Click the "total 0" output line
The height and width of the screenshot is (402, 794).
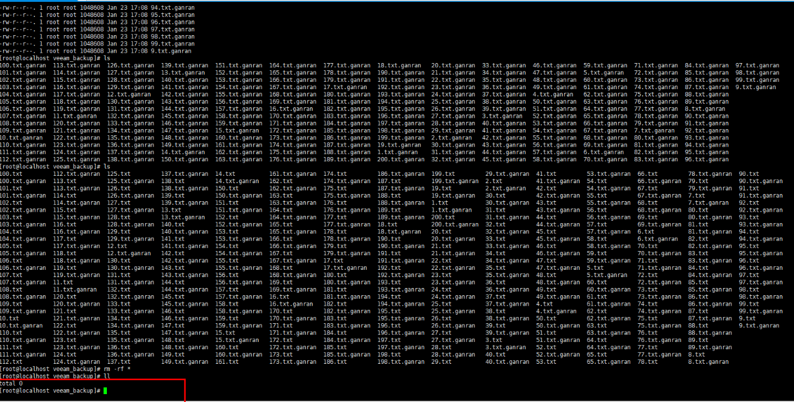click(12, 384)
